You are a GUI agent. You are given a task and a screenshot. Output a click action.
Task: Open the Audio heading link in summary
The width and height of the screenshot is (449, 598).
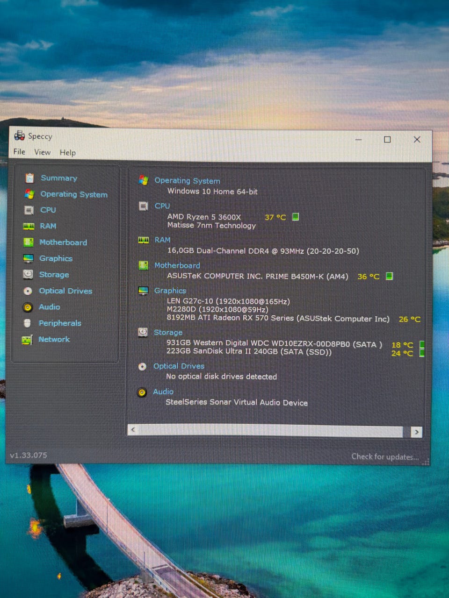(x=163, y=392)
